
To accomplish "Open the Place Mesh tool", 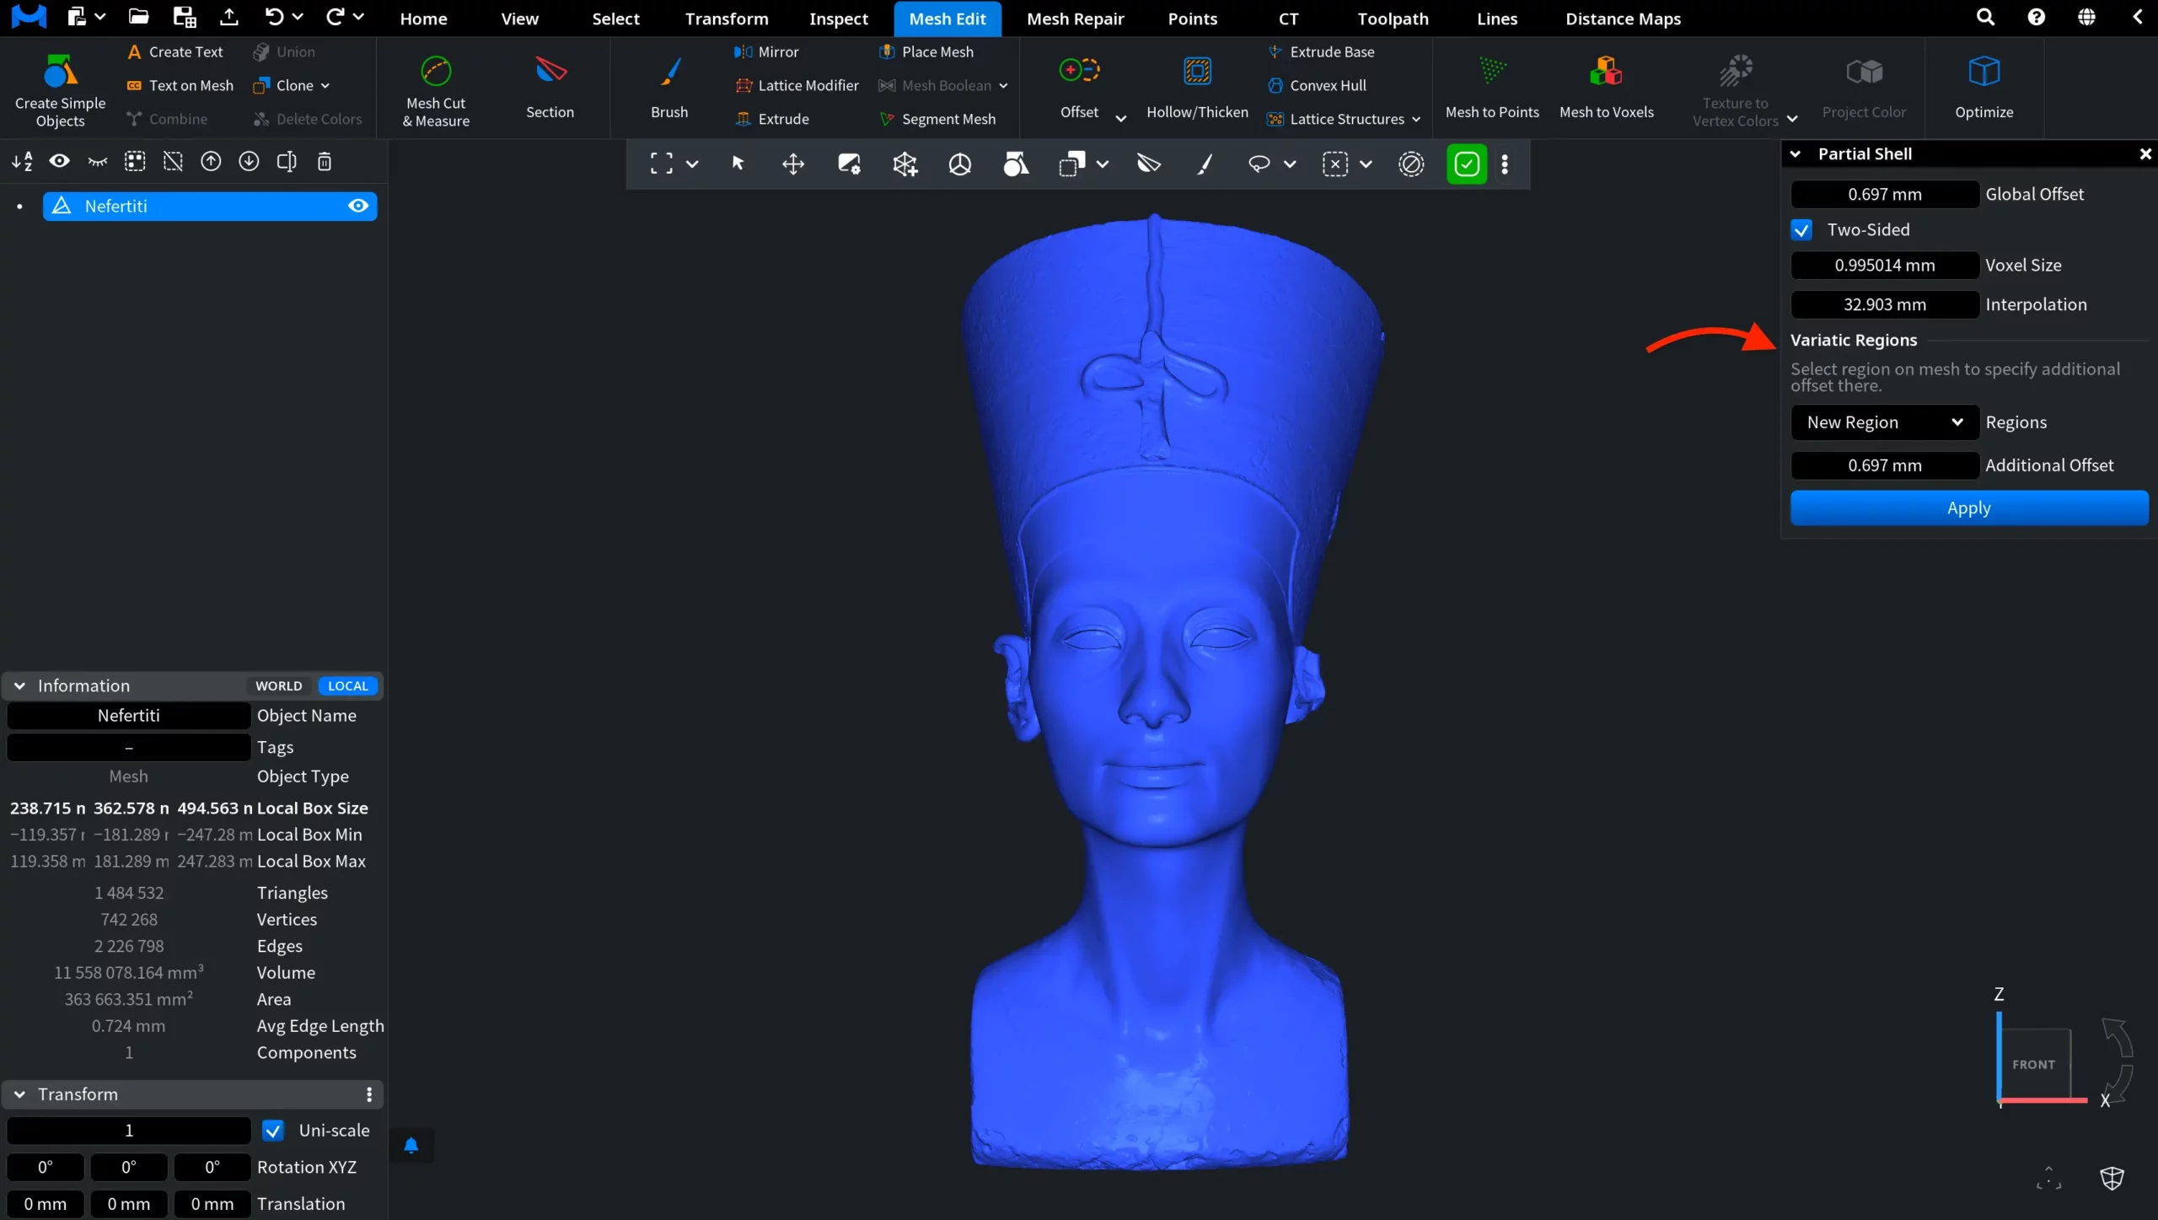I will (x=926, y=51).
